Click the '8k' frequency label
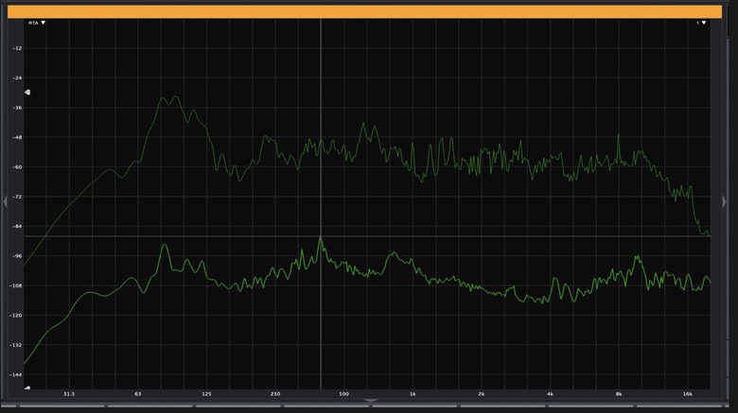 pos(619,394)
